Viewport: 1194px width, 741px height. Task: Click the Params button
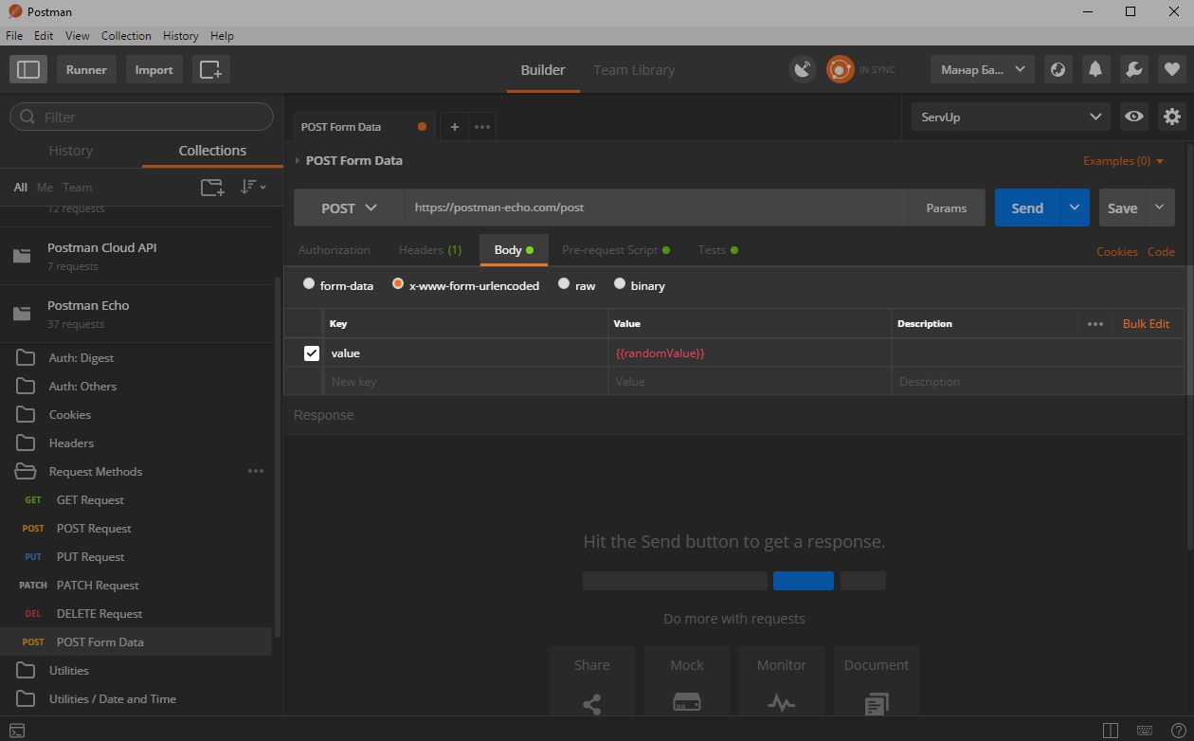click(x=947, y=208)
